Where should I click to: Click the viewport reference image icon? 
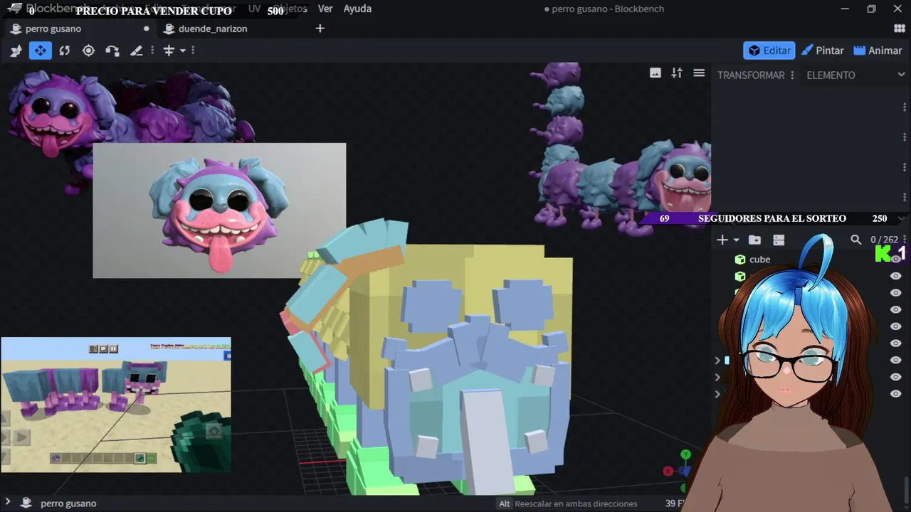click(x=655, y=73)
